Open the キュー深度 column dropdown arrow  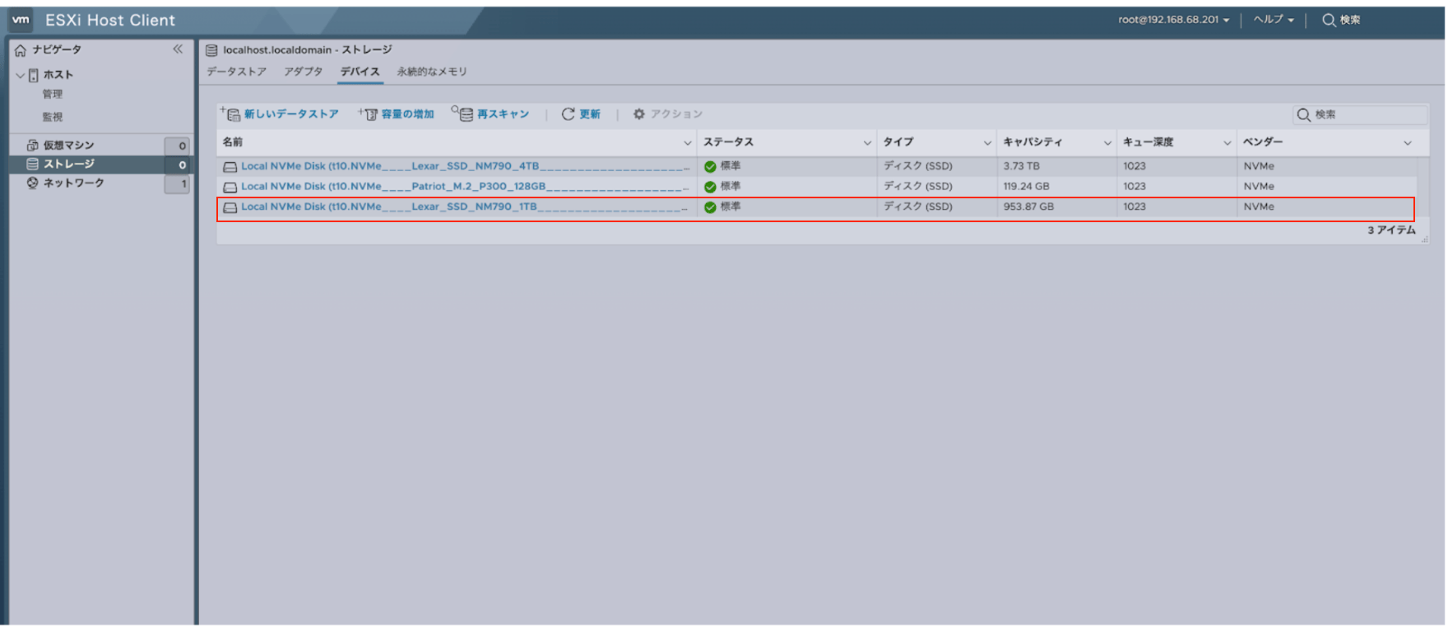[1228, 143]
